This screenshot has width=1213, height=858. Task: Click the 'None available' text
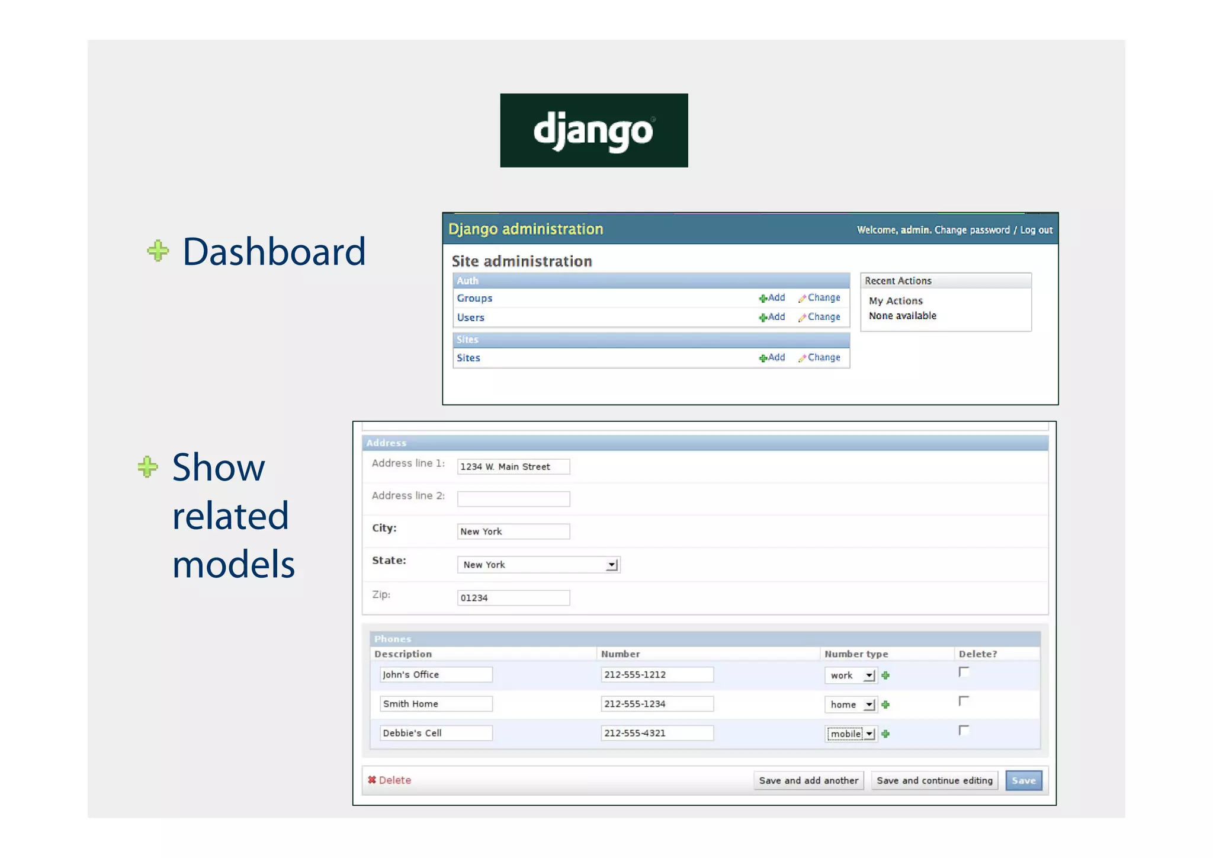click(903, 316)
